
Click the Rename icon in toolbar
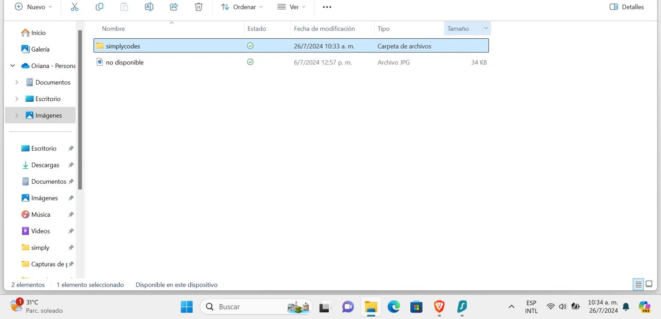click(x=149, y=7)
